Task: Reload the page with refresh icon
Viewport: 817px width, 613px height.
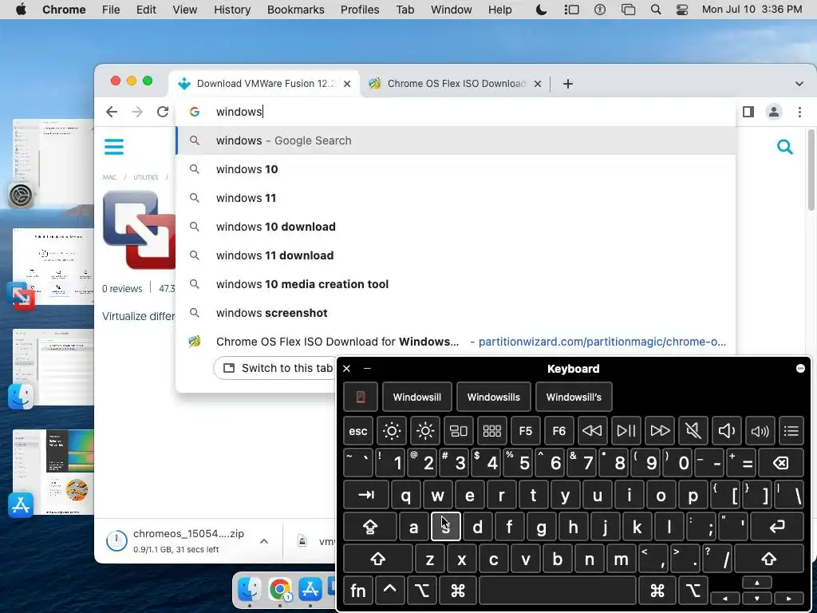Action: [163, 112]
